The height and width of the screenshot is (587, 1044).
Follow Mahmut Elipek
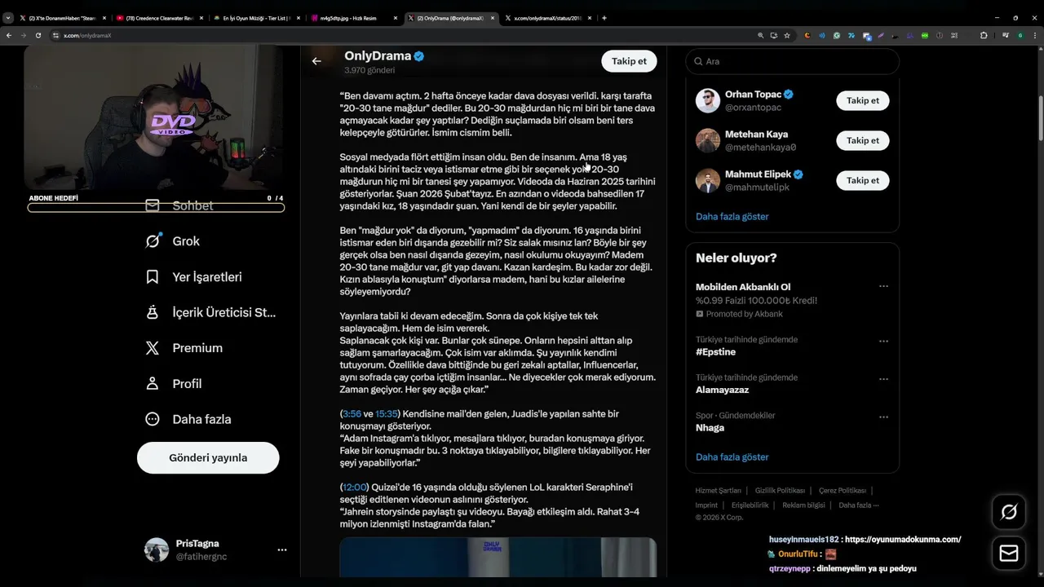[x=863, y=180]
